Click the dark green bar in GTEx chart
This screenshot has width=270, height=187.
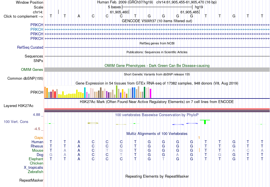pyautogui.click(x=144, y=93)
